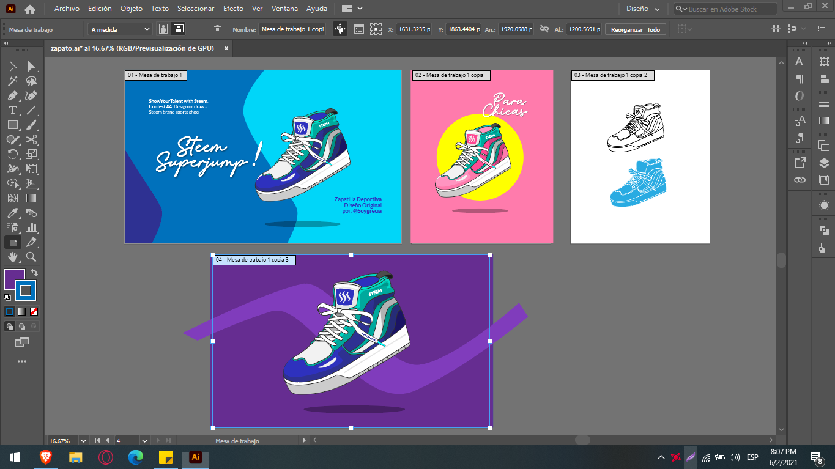Open the Archivo menu
The image size is (835, 469).
click(67, 9)
